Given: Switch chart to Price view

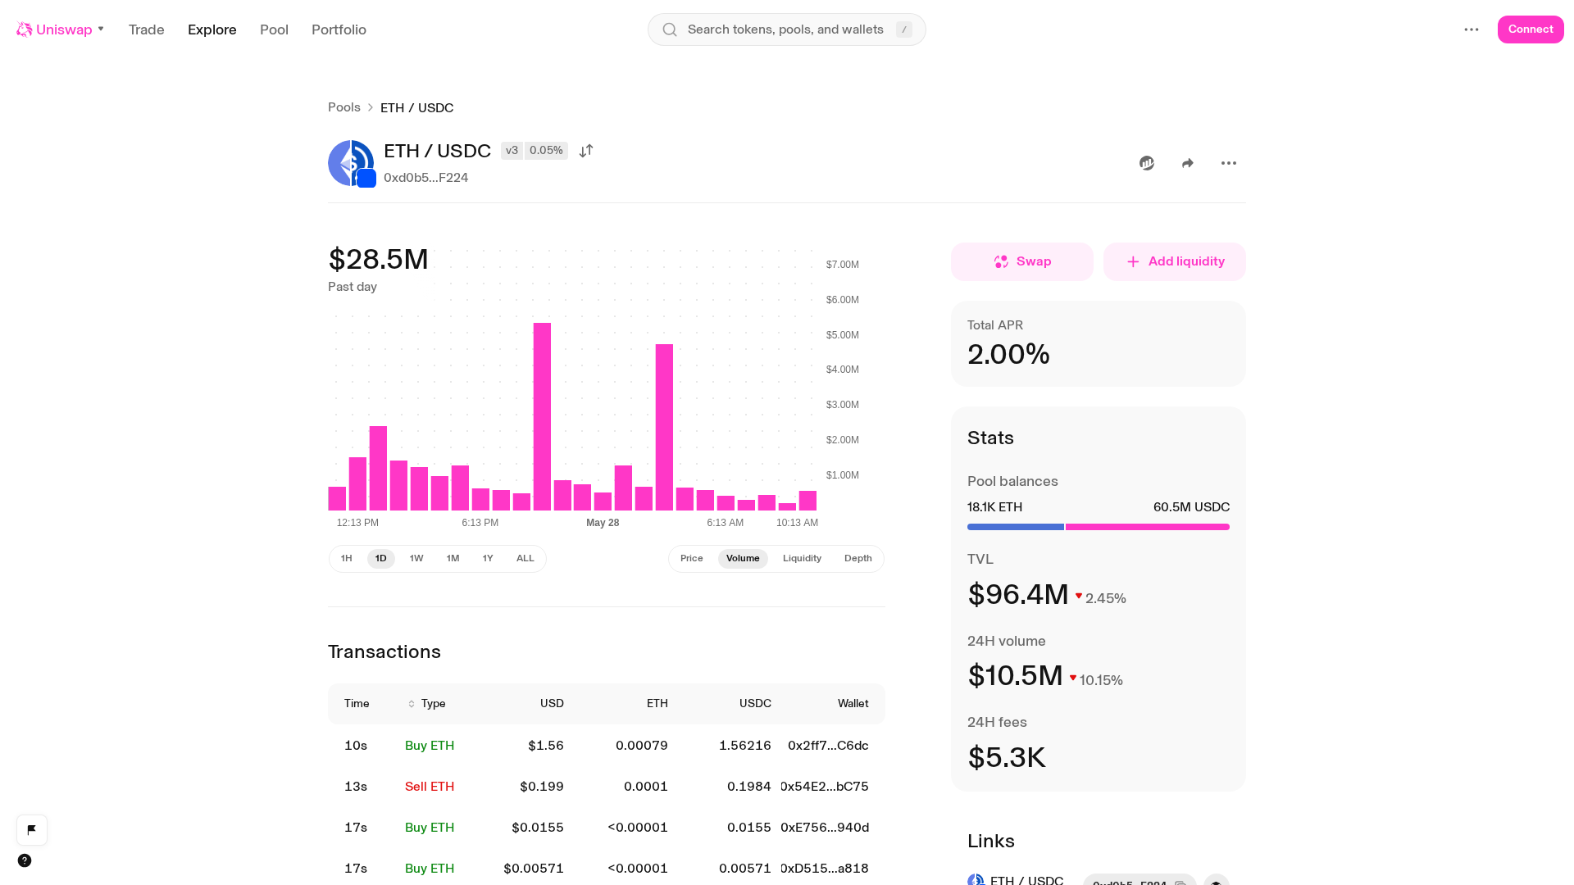Looking at the screenshot, I should pyautogui.click(x=692, y=559).
